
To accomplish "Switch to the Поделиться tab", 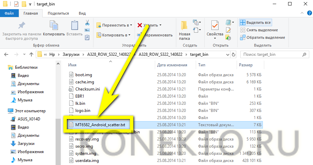I will click(x=58, y=13).
